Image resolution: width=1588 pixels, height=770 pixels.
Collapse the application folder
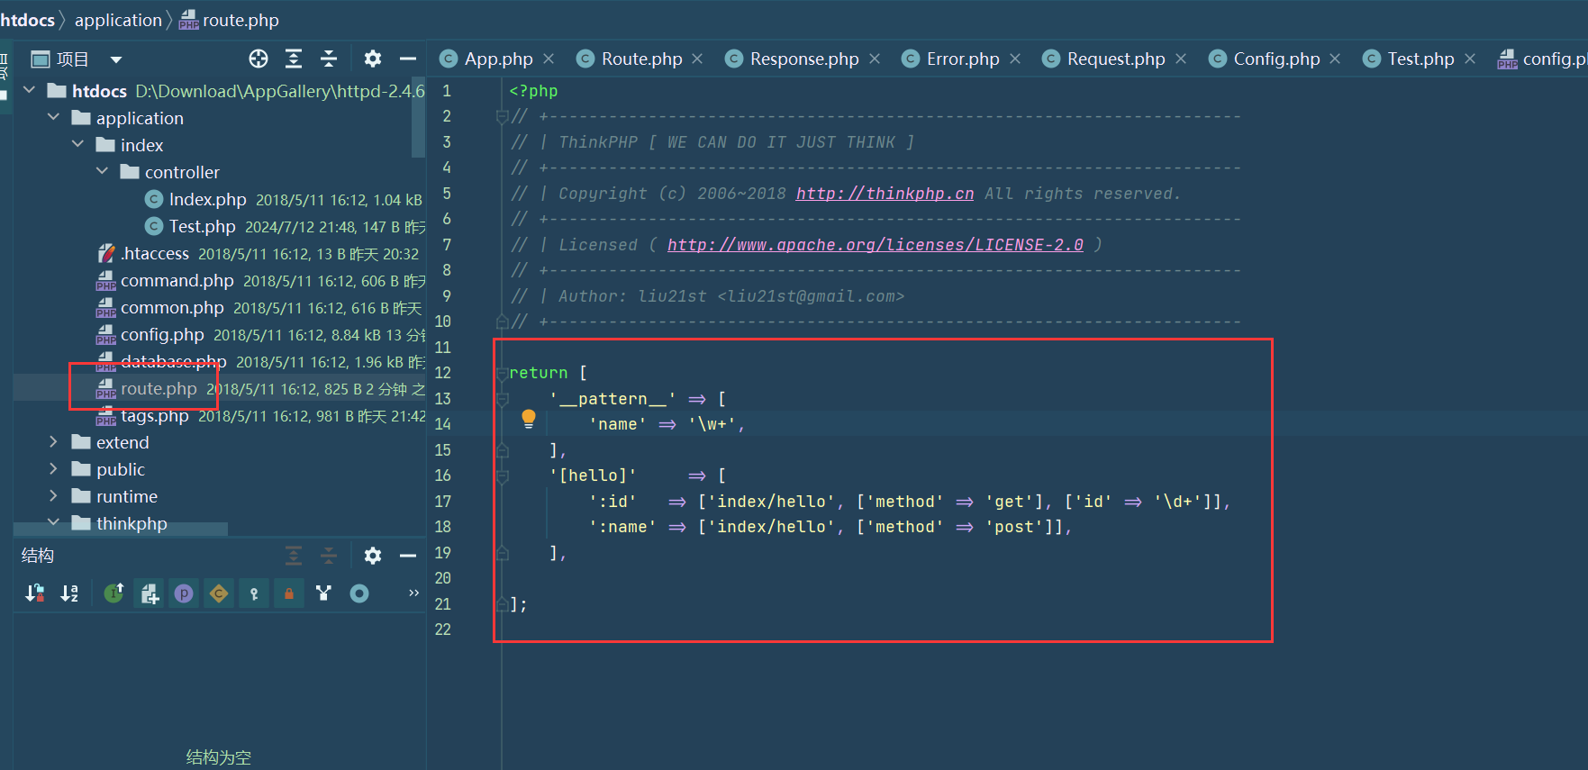click(x=54, y=117)
